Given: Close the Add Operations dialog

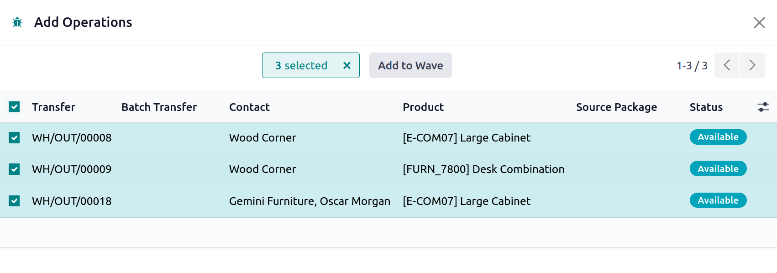Looking at the screenshot, I should pyautogui.click(x=759, y=22).
